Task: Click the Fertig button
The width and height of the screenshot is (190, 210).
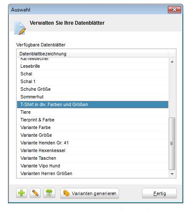Action: pyautogui.click(x=159, y=193)
